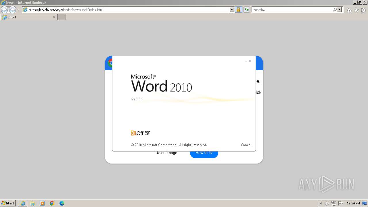Click the search magnifier icon

coord(335,9)
